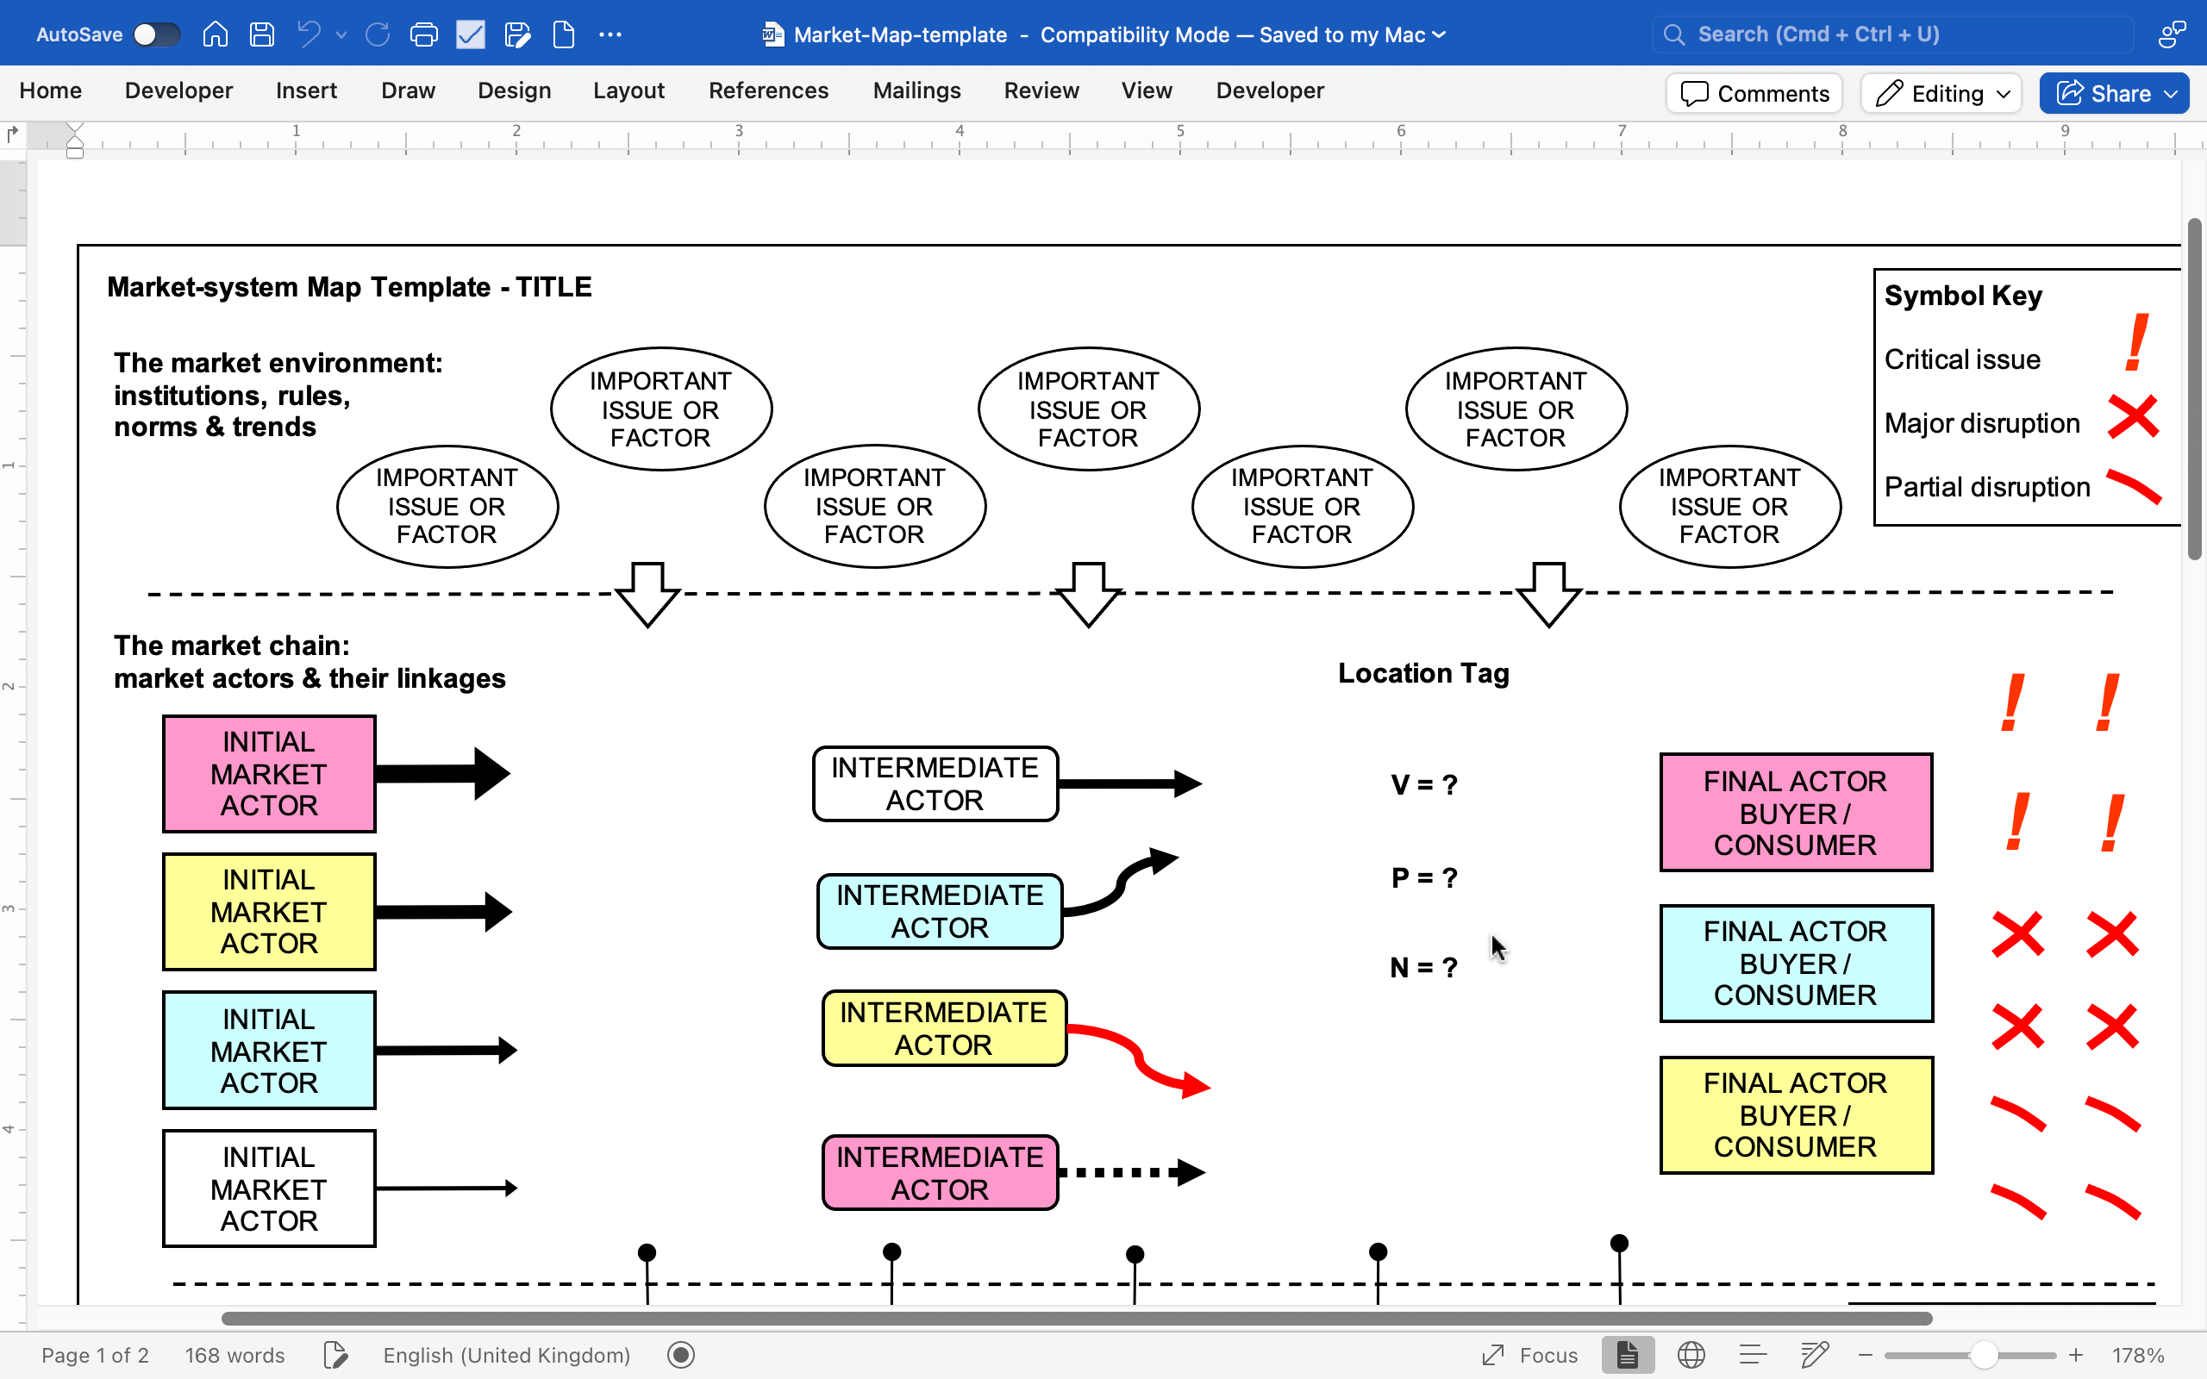Click the zoom in plus button
The height and width of the screenshot is (1379, 2207).
[x=2077, y=1355]
